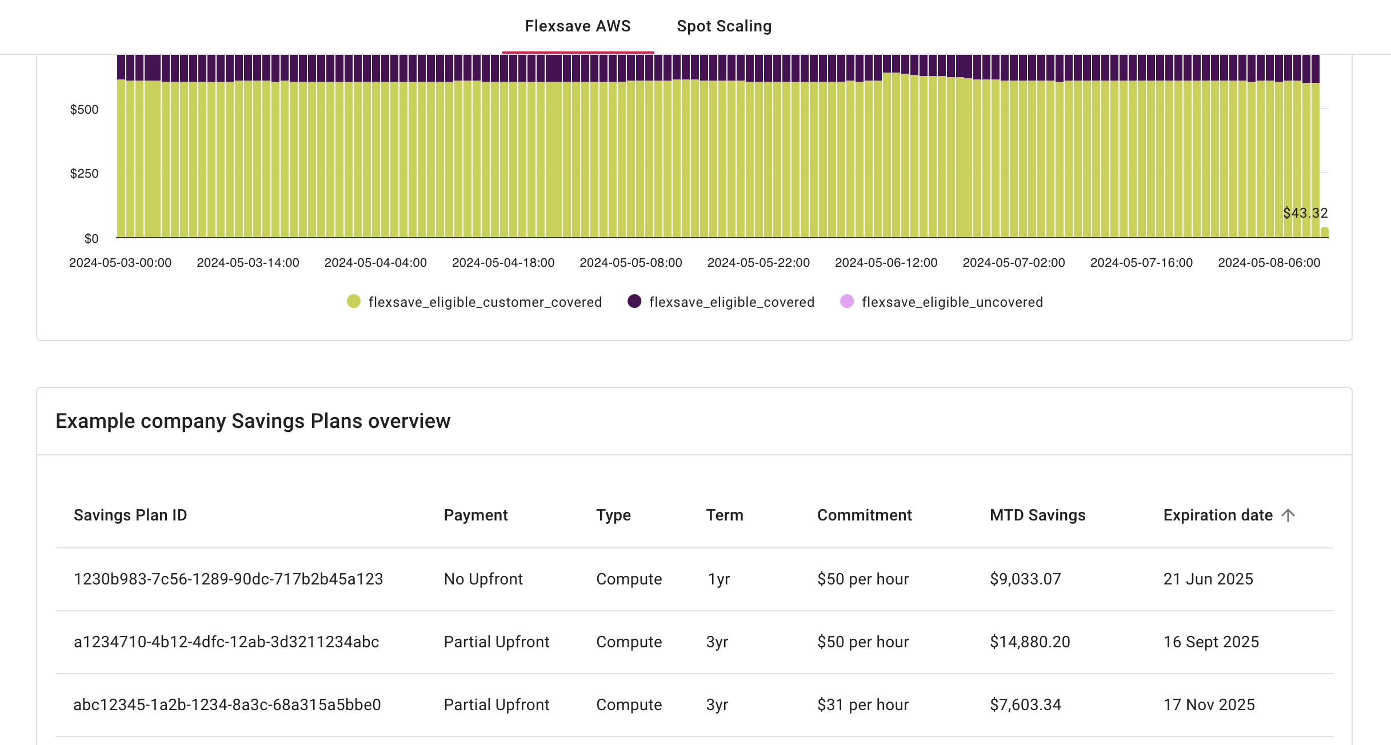Screen dimensions: 1391x745
Task: Sort the table by Commitment column
Action: tap(864, 515)
